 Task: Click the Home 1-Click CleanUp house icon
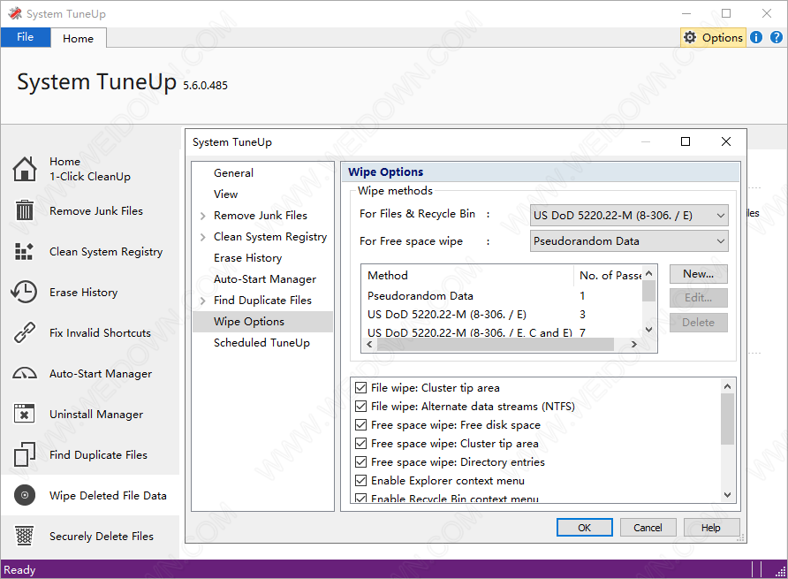24,169
